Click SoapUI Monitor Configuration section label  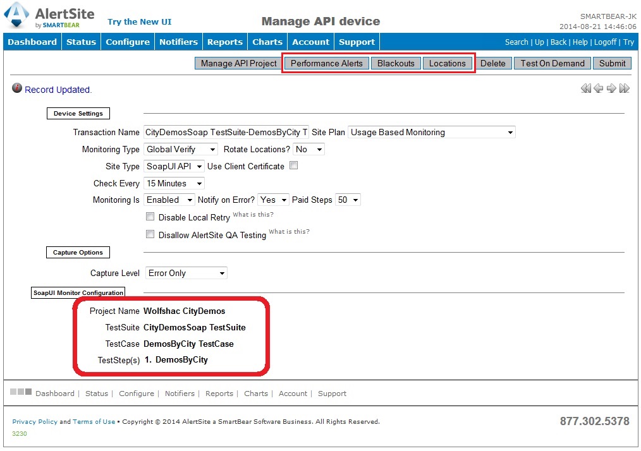point(78,292)
